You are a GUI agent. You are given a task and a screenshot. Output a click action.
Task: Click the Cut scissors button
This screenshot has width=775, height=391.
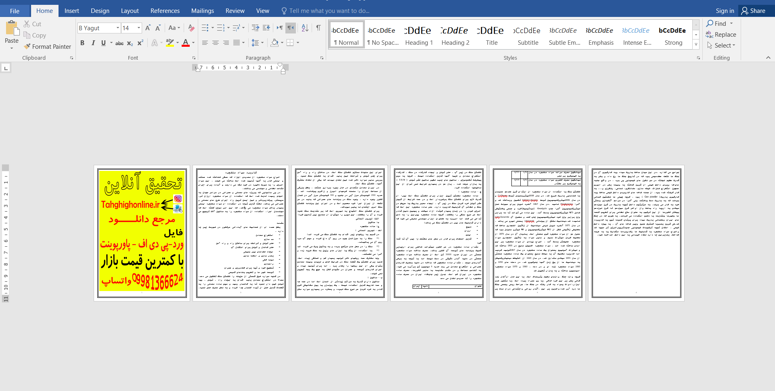click(x=32, y=24)
